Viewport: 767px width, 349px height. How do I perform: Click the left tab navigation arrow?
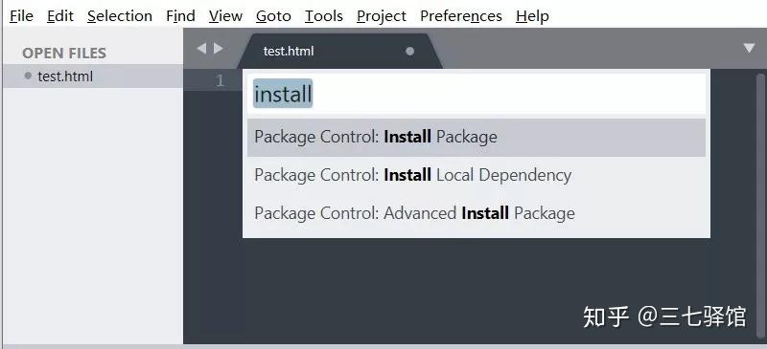(x=201, y=49)
